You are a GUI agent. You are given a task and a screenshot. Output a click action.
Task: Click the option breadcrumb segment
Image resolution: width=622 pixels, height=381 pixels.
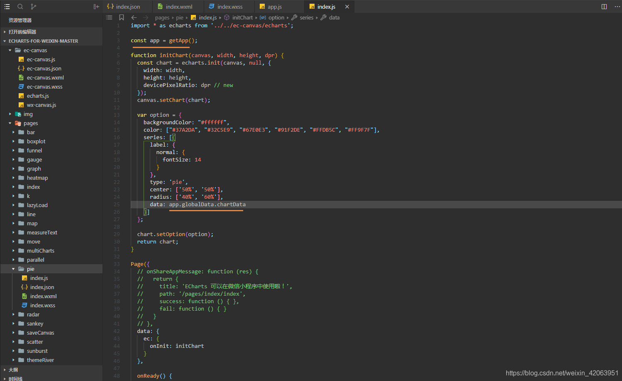click(x=276, y=17)
